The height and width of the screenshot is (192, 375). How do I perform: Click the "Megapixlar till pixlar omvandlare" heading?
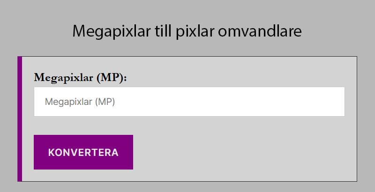tap(187, 31)
